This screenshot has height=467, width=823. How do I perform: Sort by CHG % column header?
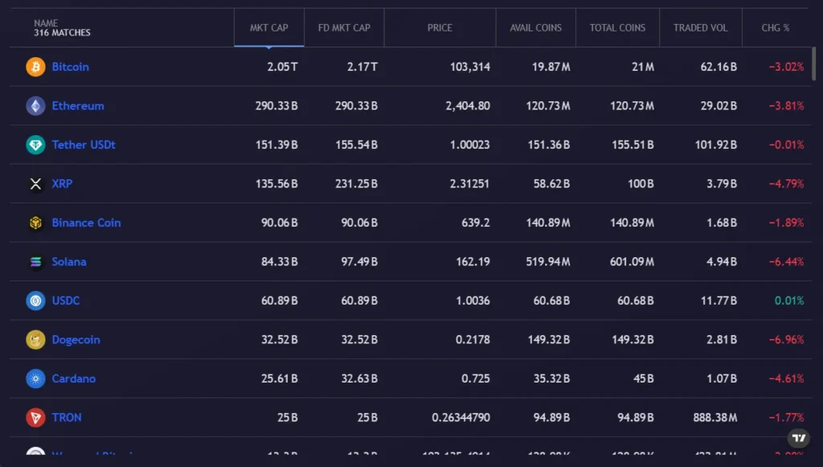775,27
